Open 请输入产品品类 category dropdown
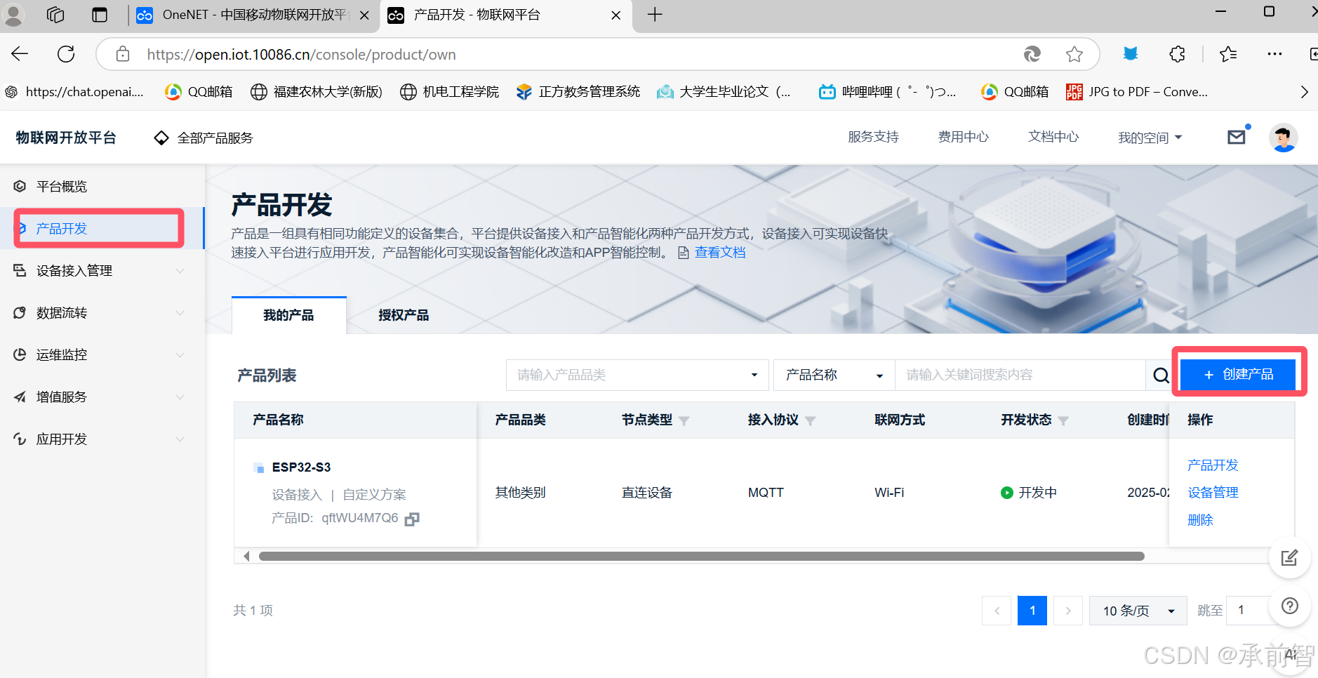1318x678 pixels. tap(637, 375)
